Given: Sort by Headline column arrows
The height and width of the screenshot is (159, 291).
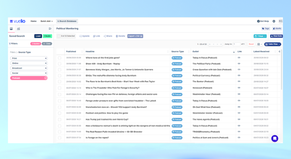Looking at the screenshot, I should click(168, 52).
